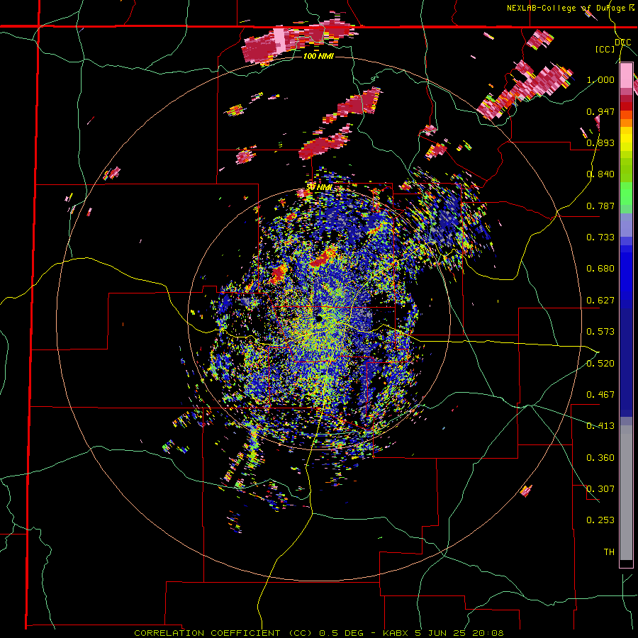Screen dimensions: 638x638
Task: Select the 0.413 legend value
Action: [x=600, y=426]
